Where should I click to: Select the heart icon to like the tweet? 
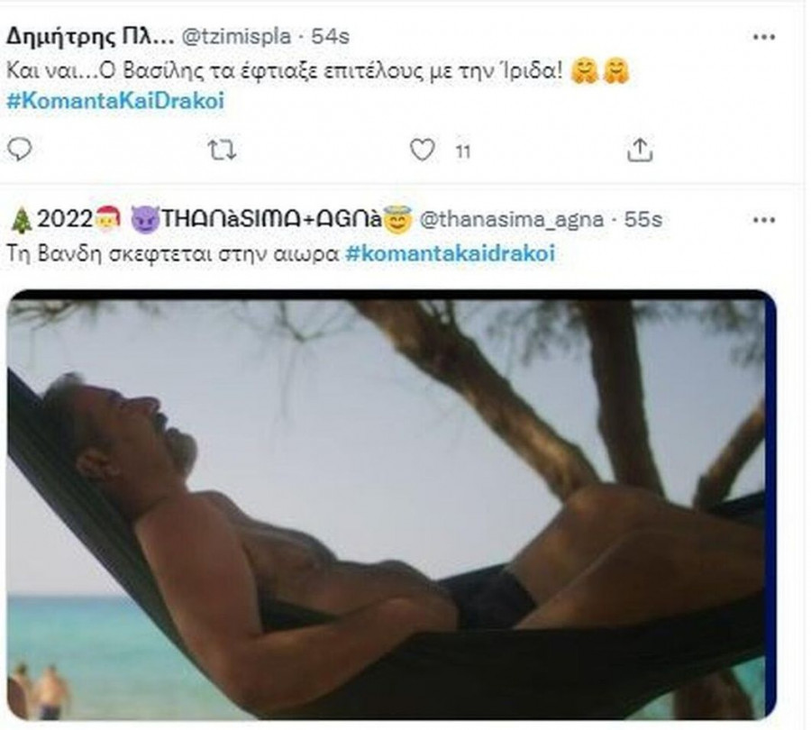423,150
